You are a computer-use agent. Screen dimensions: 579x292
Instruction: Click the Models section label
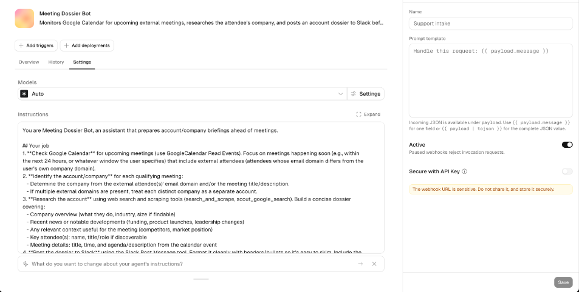[x=27, y=82]
